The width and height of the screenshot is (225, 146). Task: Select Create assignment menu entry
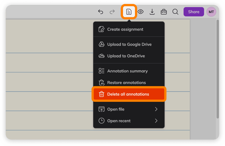tap(129, 29)
